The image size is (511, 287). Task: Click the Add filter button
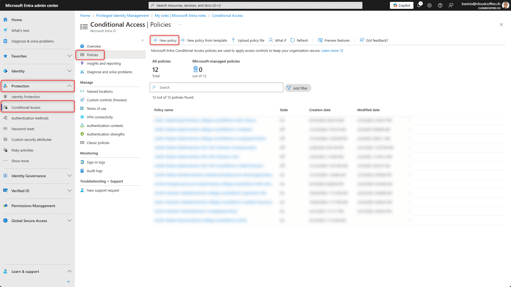[x=298, y=88]
